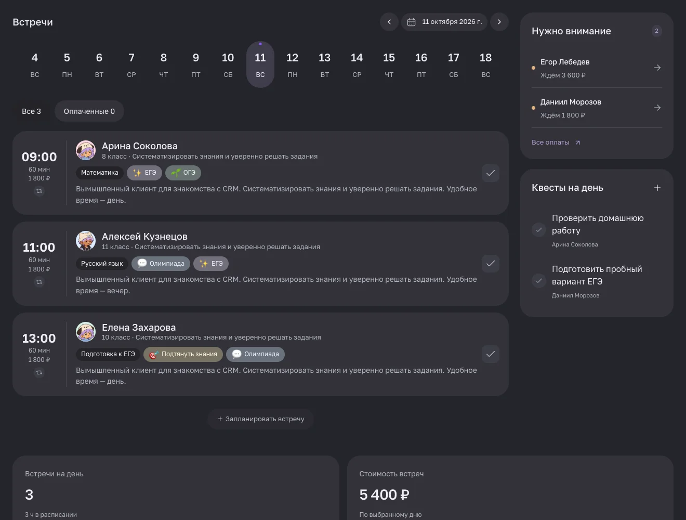Open Елена Захарова name heading

click(x=139, y=328)
